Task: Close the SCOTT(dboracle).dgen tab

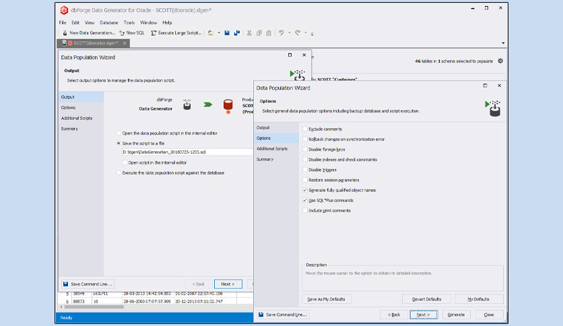Action: [125, 43]
